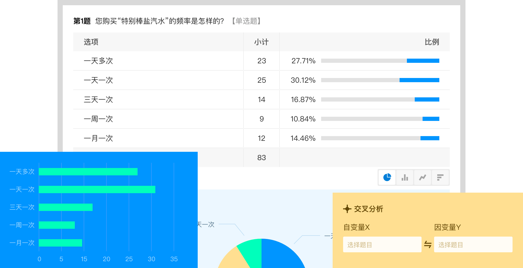
Task: Click the green 一天多次 chart bar
Action: tap(88, 172)
